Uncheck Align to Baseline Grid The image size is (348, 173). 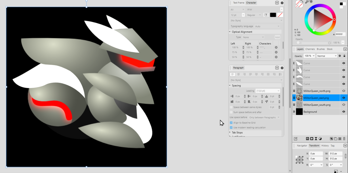(x=231, y=123)
